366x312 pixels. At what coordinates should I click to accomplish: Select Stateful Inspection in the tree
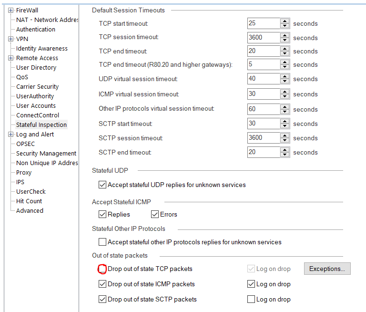point(41,125)
